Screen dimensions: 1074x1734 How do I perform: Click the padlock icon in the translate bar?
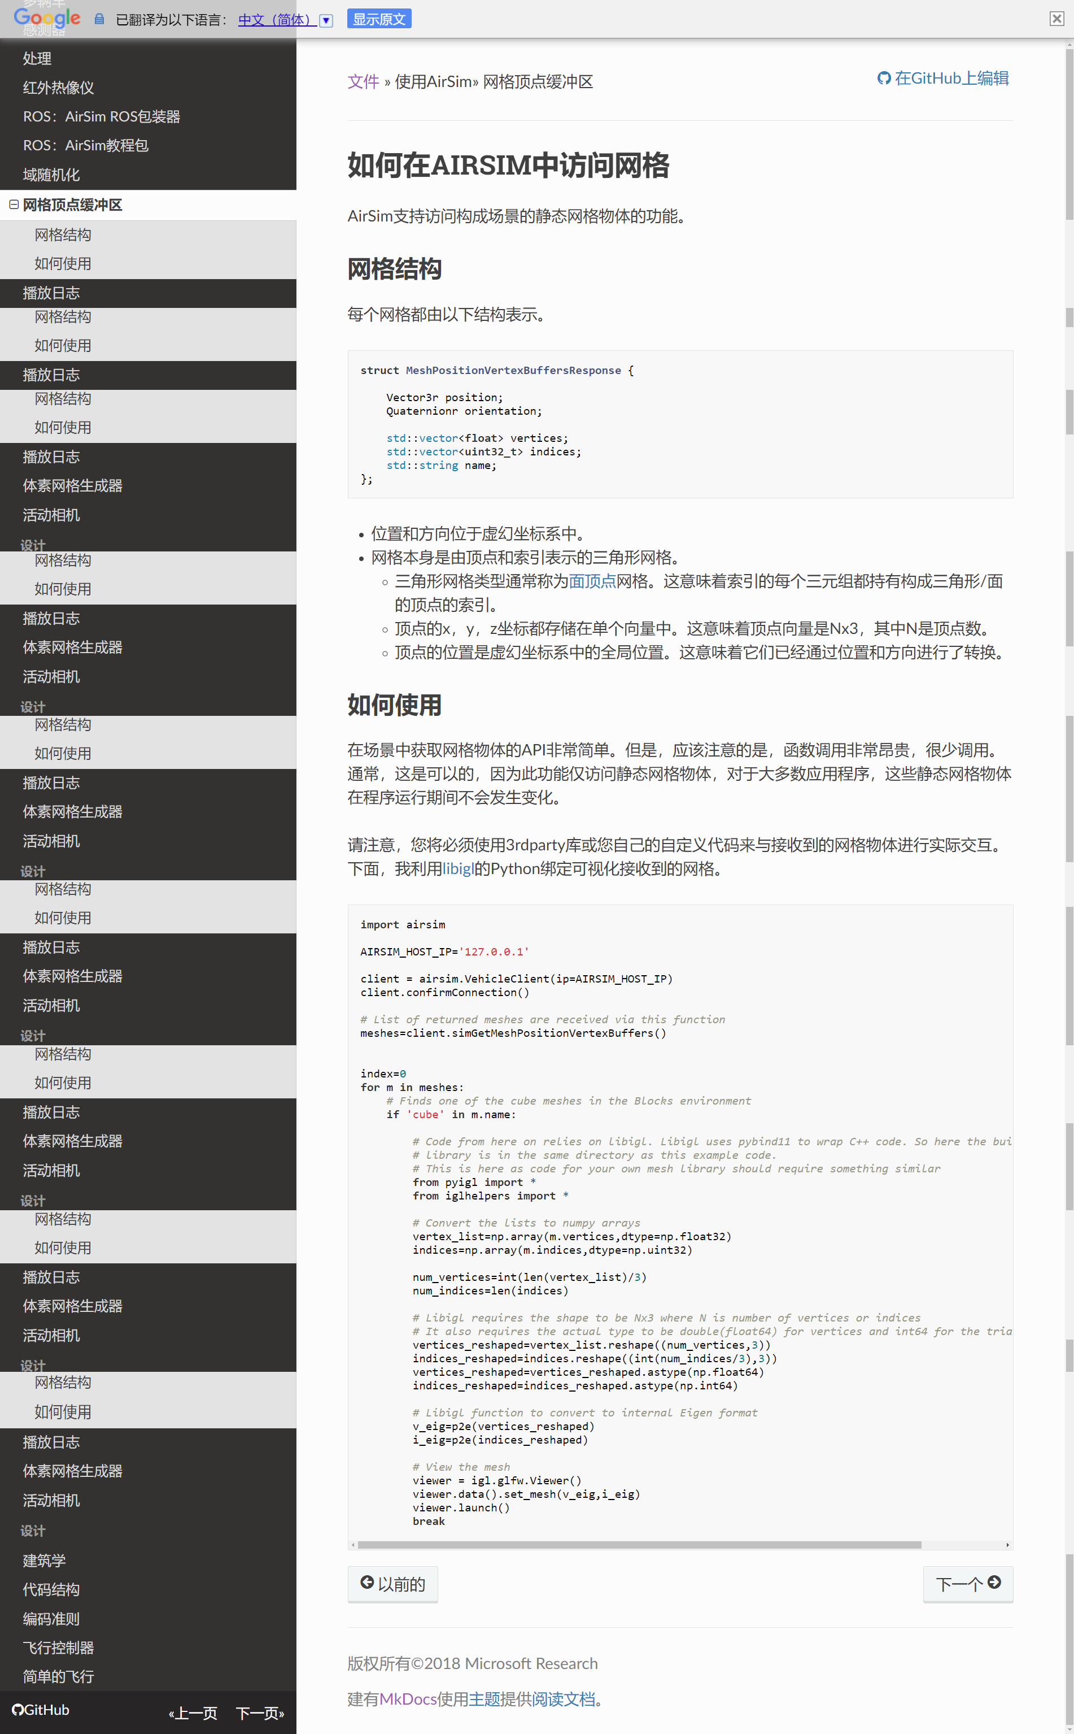(x=98, y=18)
